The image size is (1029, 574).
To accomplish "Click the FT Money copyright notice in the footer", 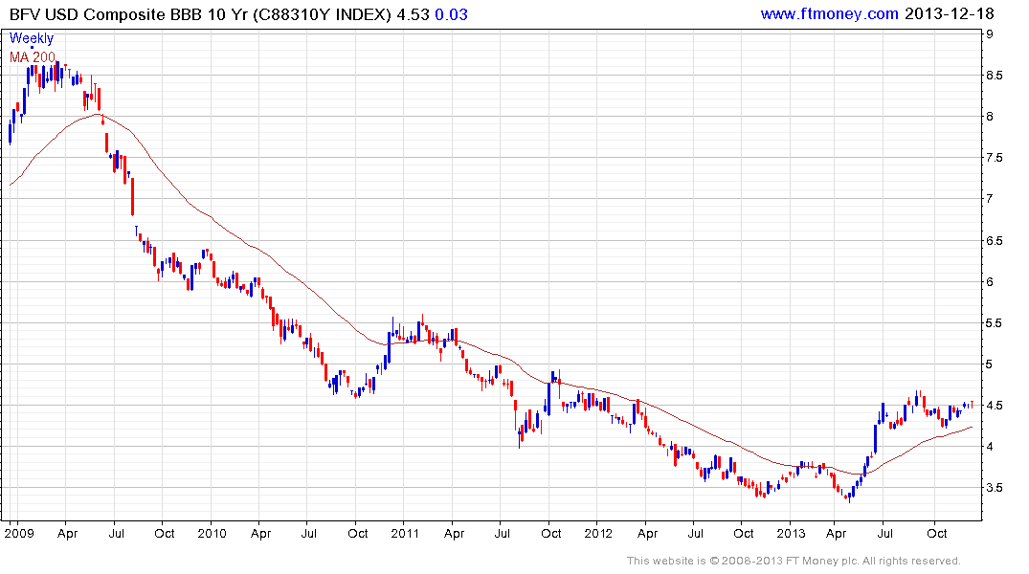I will pos(794,561).
